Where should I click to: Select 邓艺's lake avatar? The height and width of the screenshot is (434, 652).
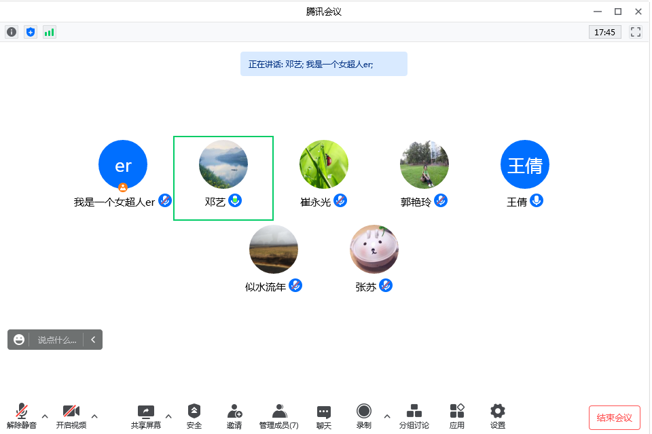(x=223, y=164)
